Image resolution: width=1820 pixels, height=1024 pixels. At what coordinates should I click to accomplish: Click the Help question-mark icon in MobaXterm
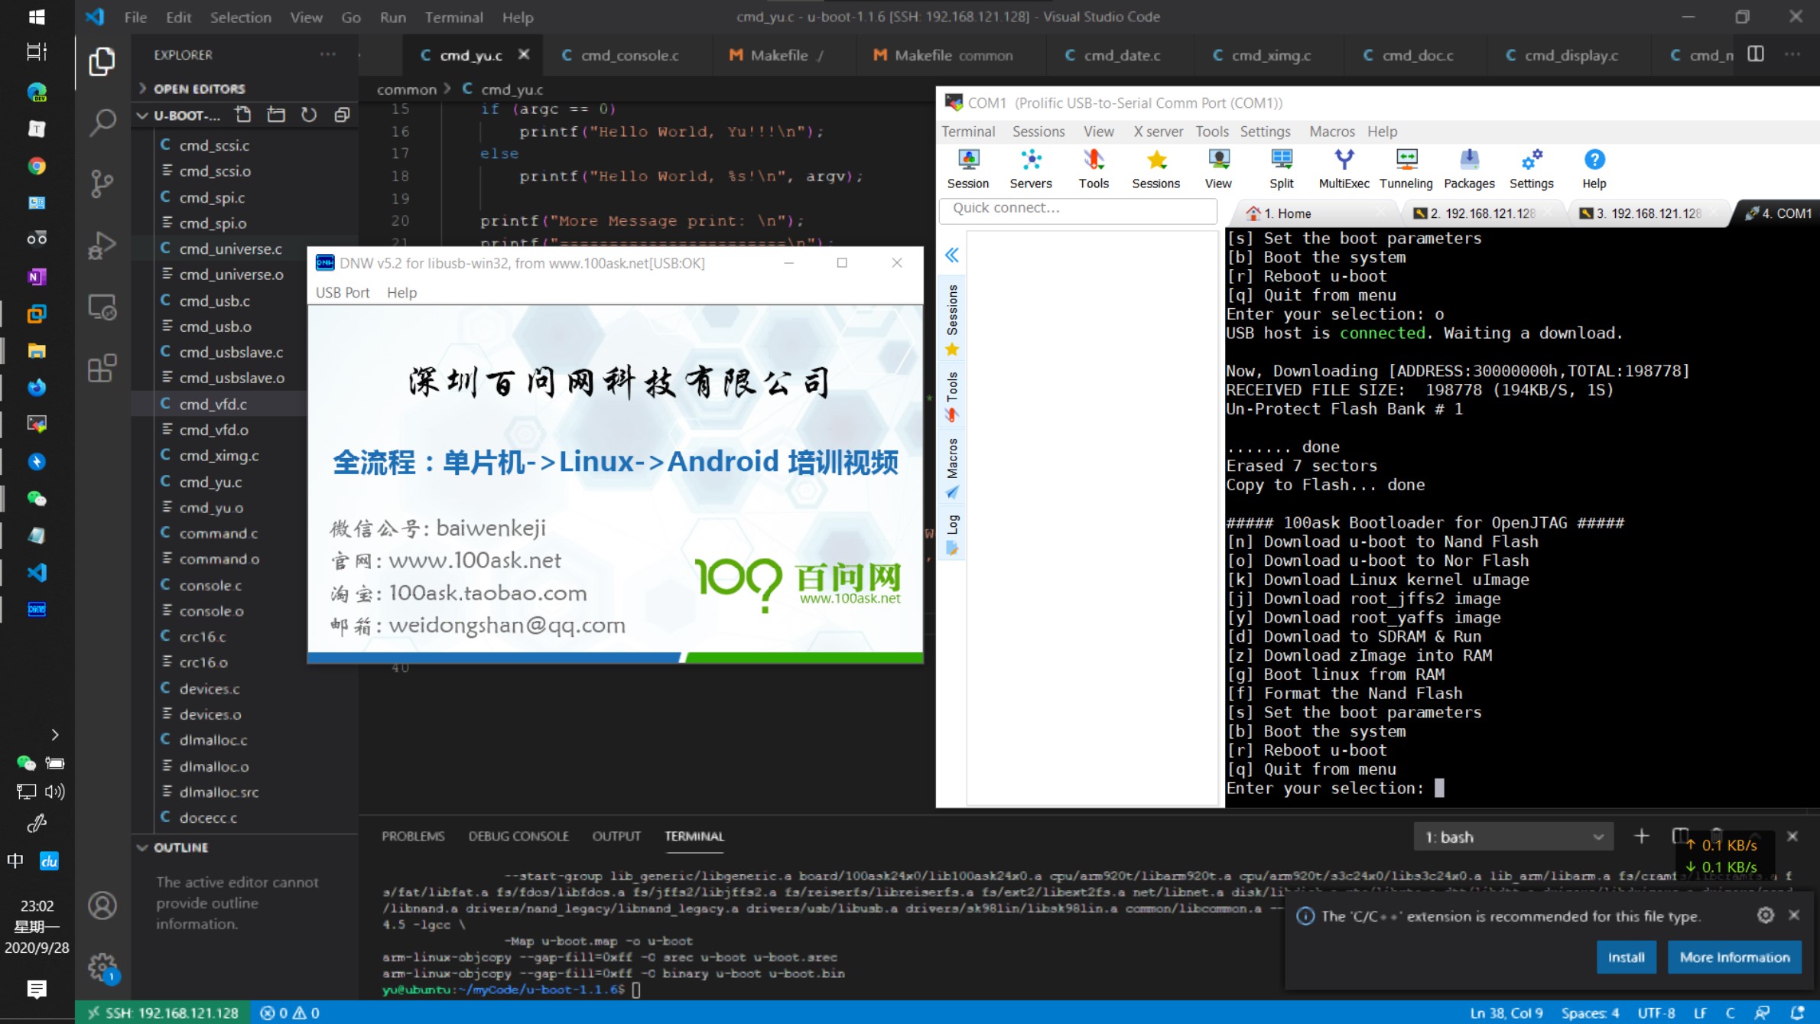pos(1594,168)
